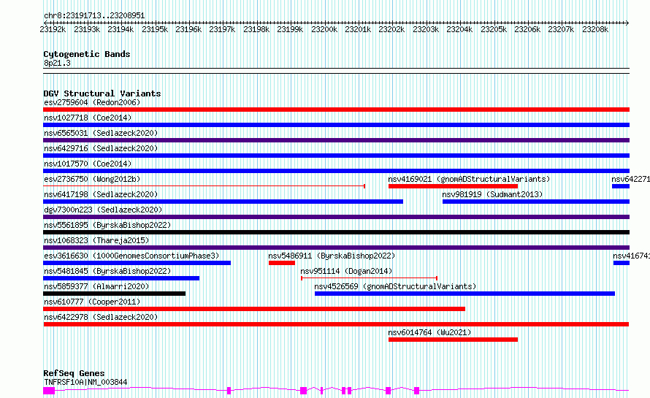The width and height of the screenshot is (650, 398).
Task: Click the 23204k ruler tick label
Action: point(459,29)
